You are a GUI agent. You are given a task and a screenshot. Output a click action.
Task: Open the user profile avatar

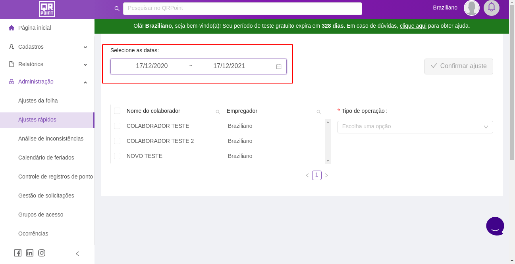tap(472, 8)
